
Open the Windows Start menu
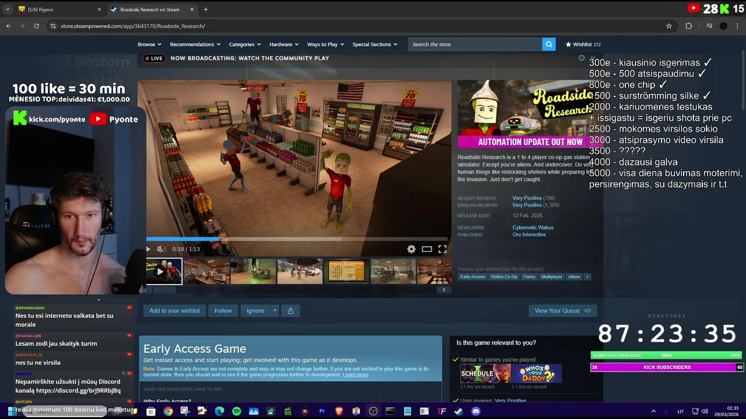pyautogui.click(x=11, y=411)
